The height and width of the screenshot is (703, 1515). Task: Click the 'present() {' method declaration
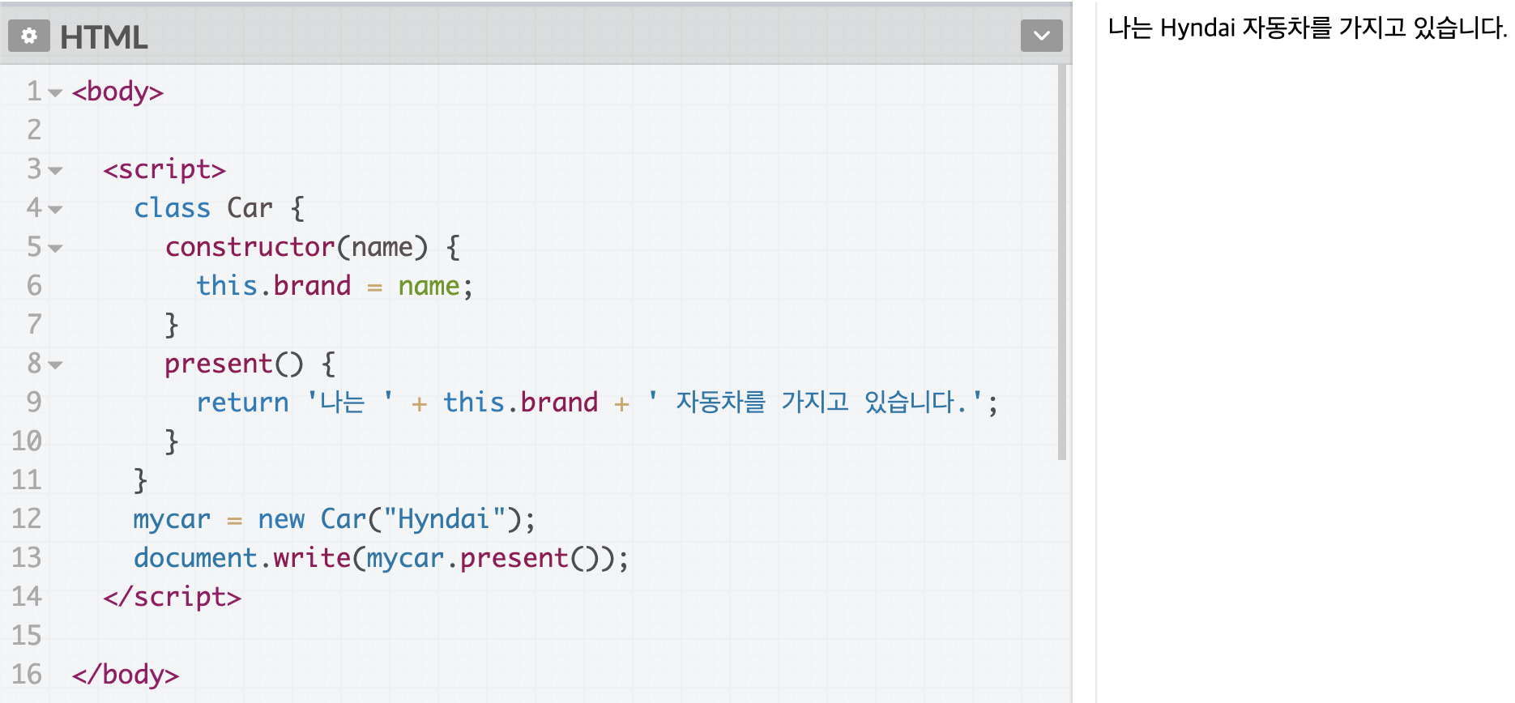(250, 364)
